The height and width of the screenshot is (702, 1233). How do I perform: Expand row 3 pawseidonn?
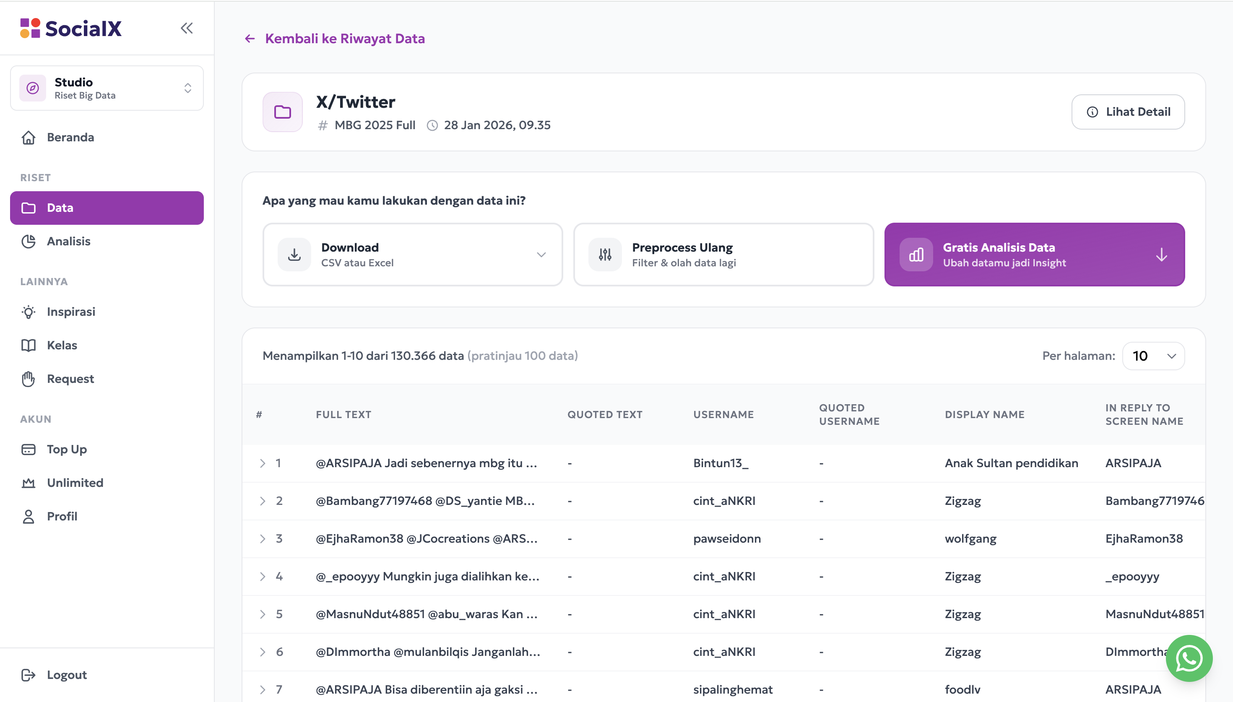tap(263, 538)
